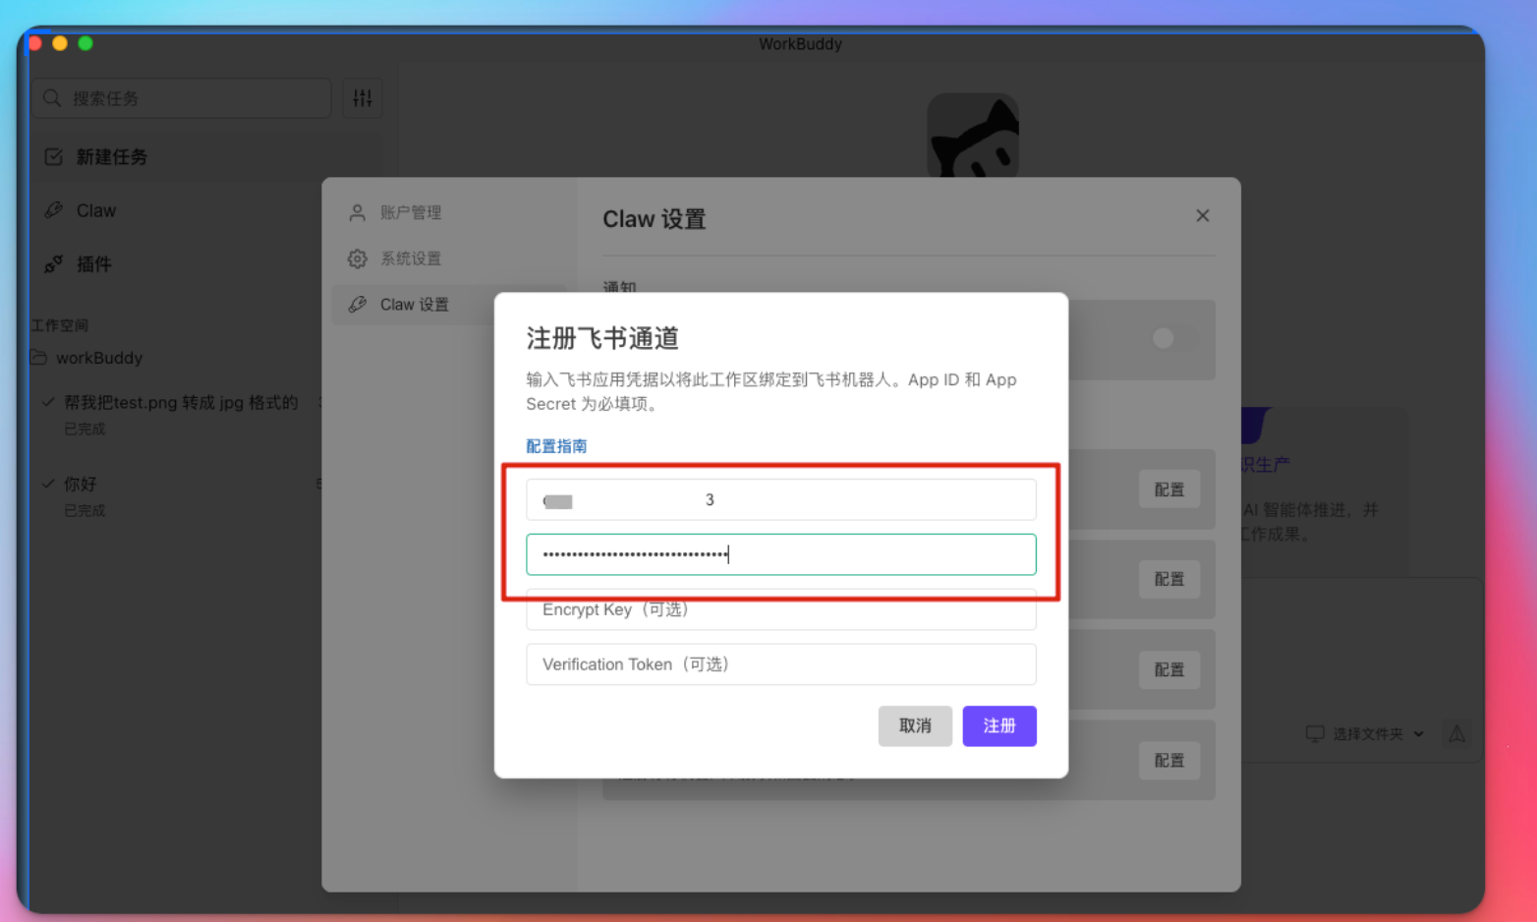Click the fourth 配置 button in list
1537x922 pixels.
[x=1169, y=760]
